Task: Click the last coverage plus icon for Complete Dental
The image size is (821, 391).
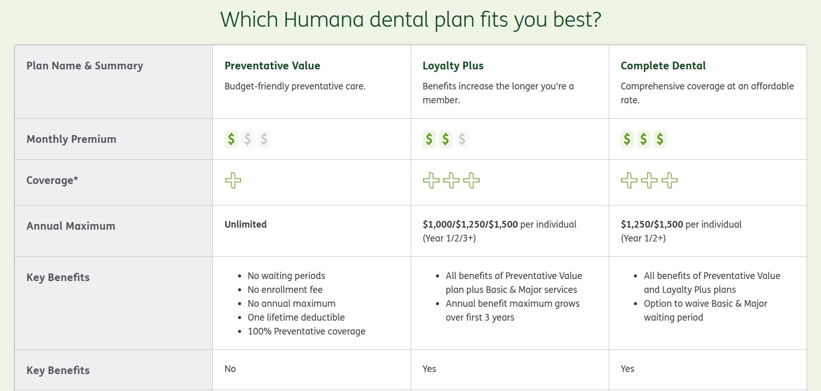Action: 670,180
